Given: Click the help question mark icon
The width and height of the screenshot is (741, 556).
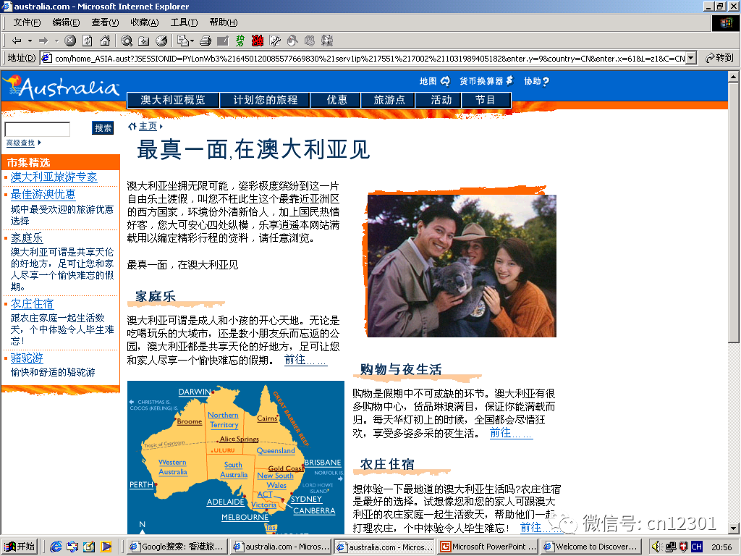Looking at the screenshot, I should point(546,81).
